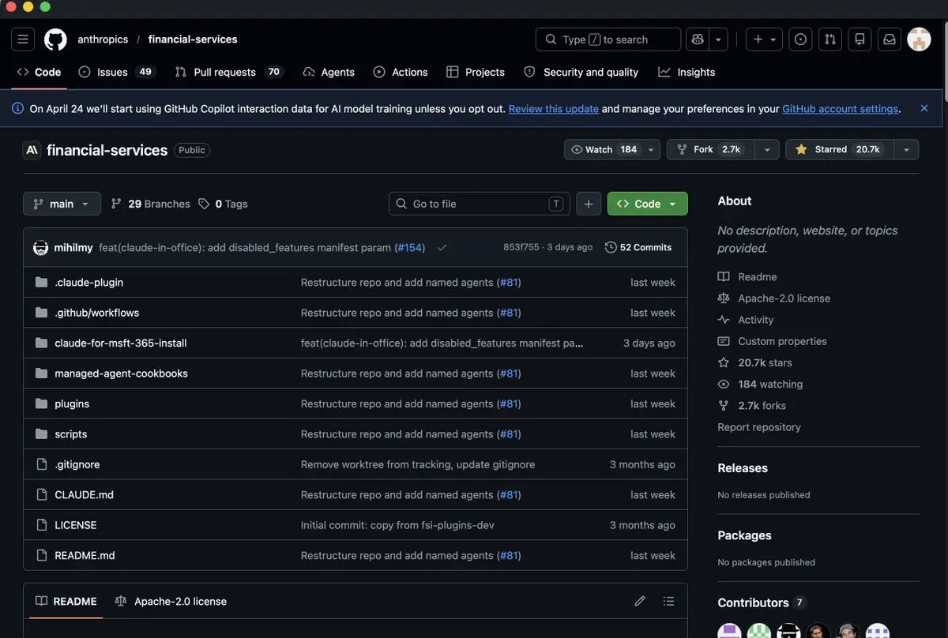Open the plugins folder

click(72, 403)
